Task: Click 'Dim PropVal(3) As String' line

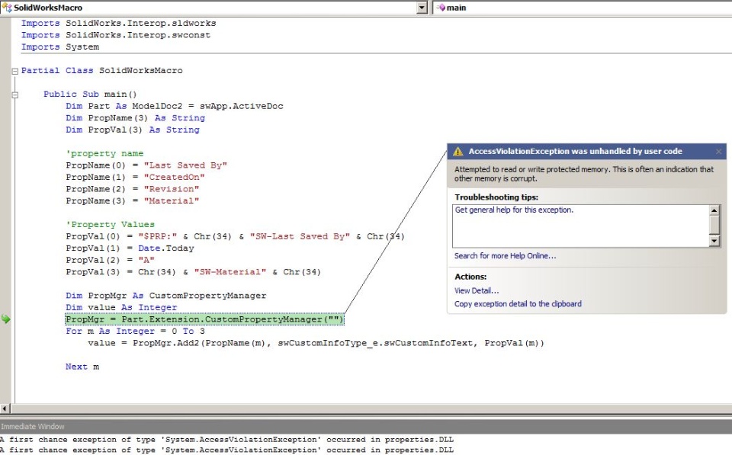Action: pos(133,130)
